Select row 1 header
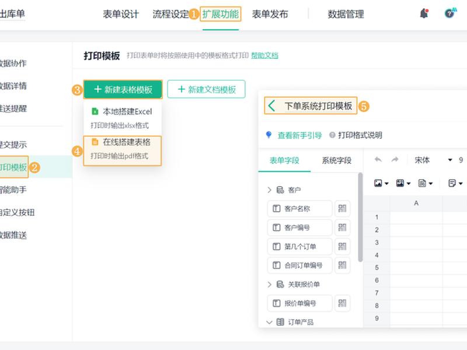The height and width of the screenshot is (350, 467). click(x=377, y=217)
